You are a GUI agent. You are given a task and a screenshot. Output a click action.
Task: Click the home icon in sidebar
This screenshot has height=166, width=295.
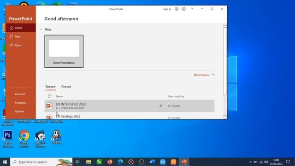[x=12, y=28]
